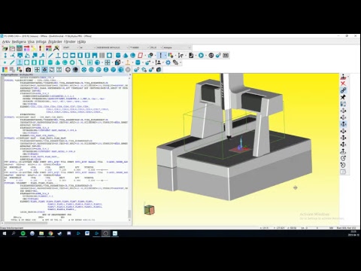361x271 pixels.
Task: Select the curve feature icon
Action: tap(80, 62)
